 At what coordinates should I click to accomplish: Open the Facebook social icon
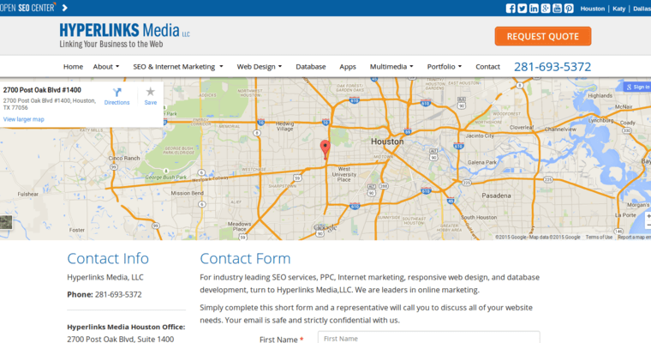(511, 9)
